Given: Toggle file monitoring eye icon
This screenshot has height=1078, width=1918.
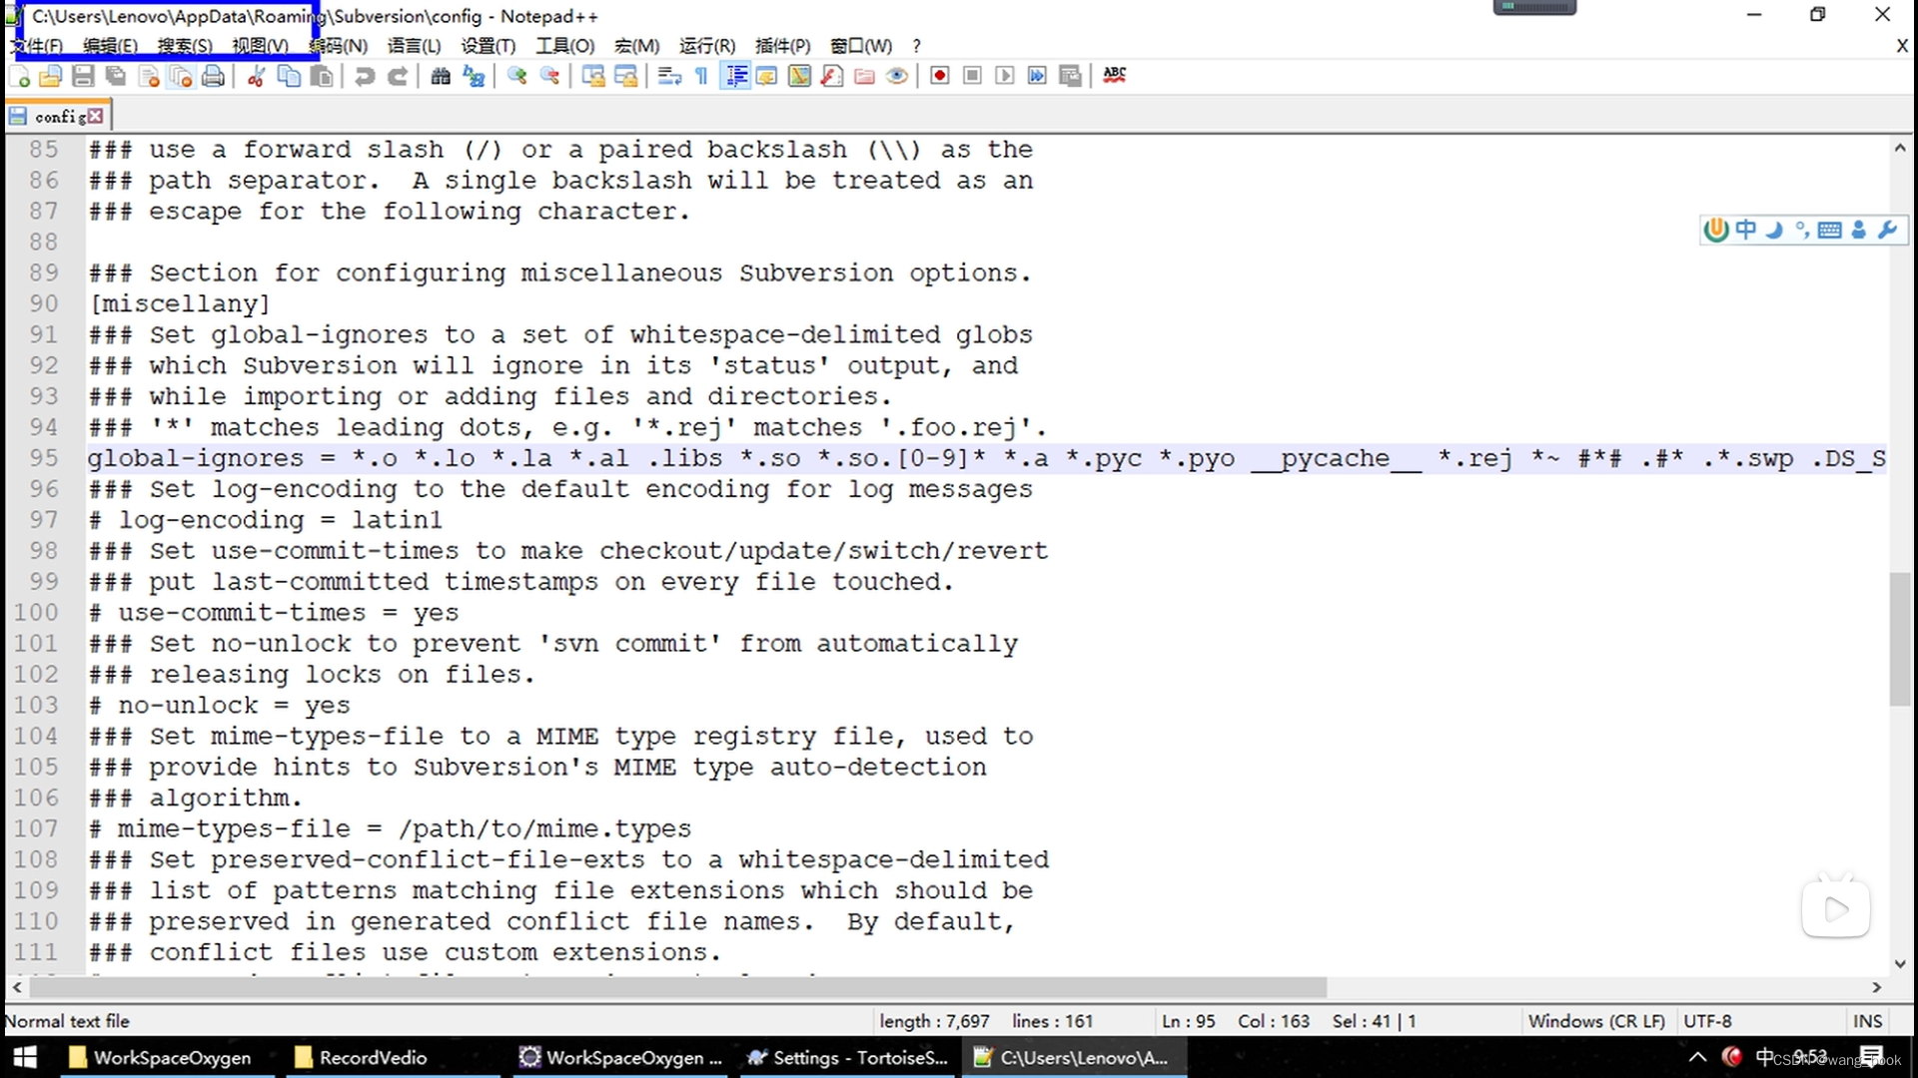Looking at the screenshot, I should [x=897, y=76].
